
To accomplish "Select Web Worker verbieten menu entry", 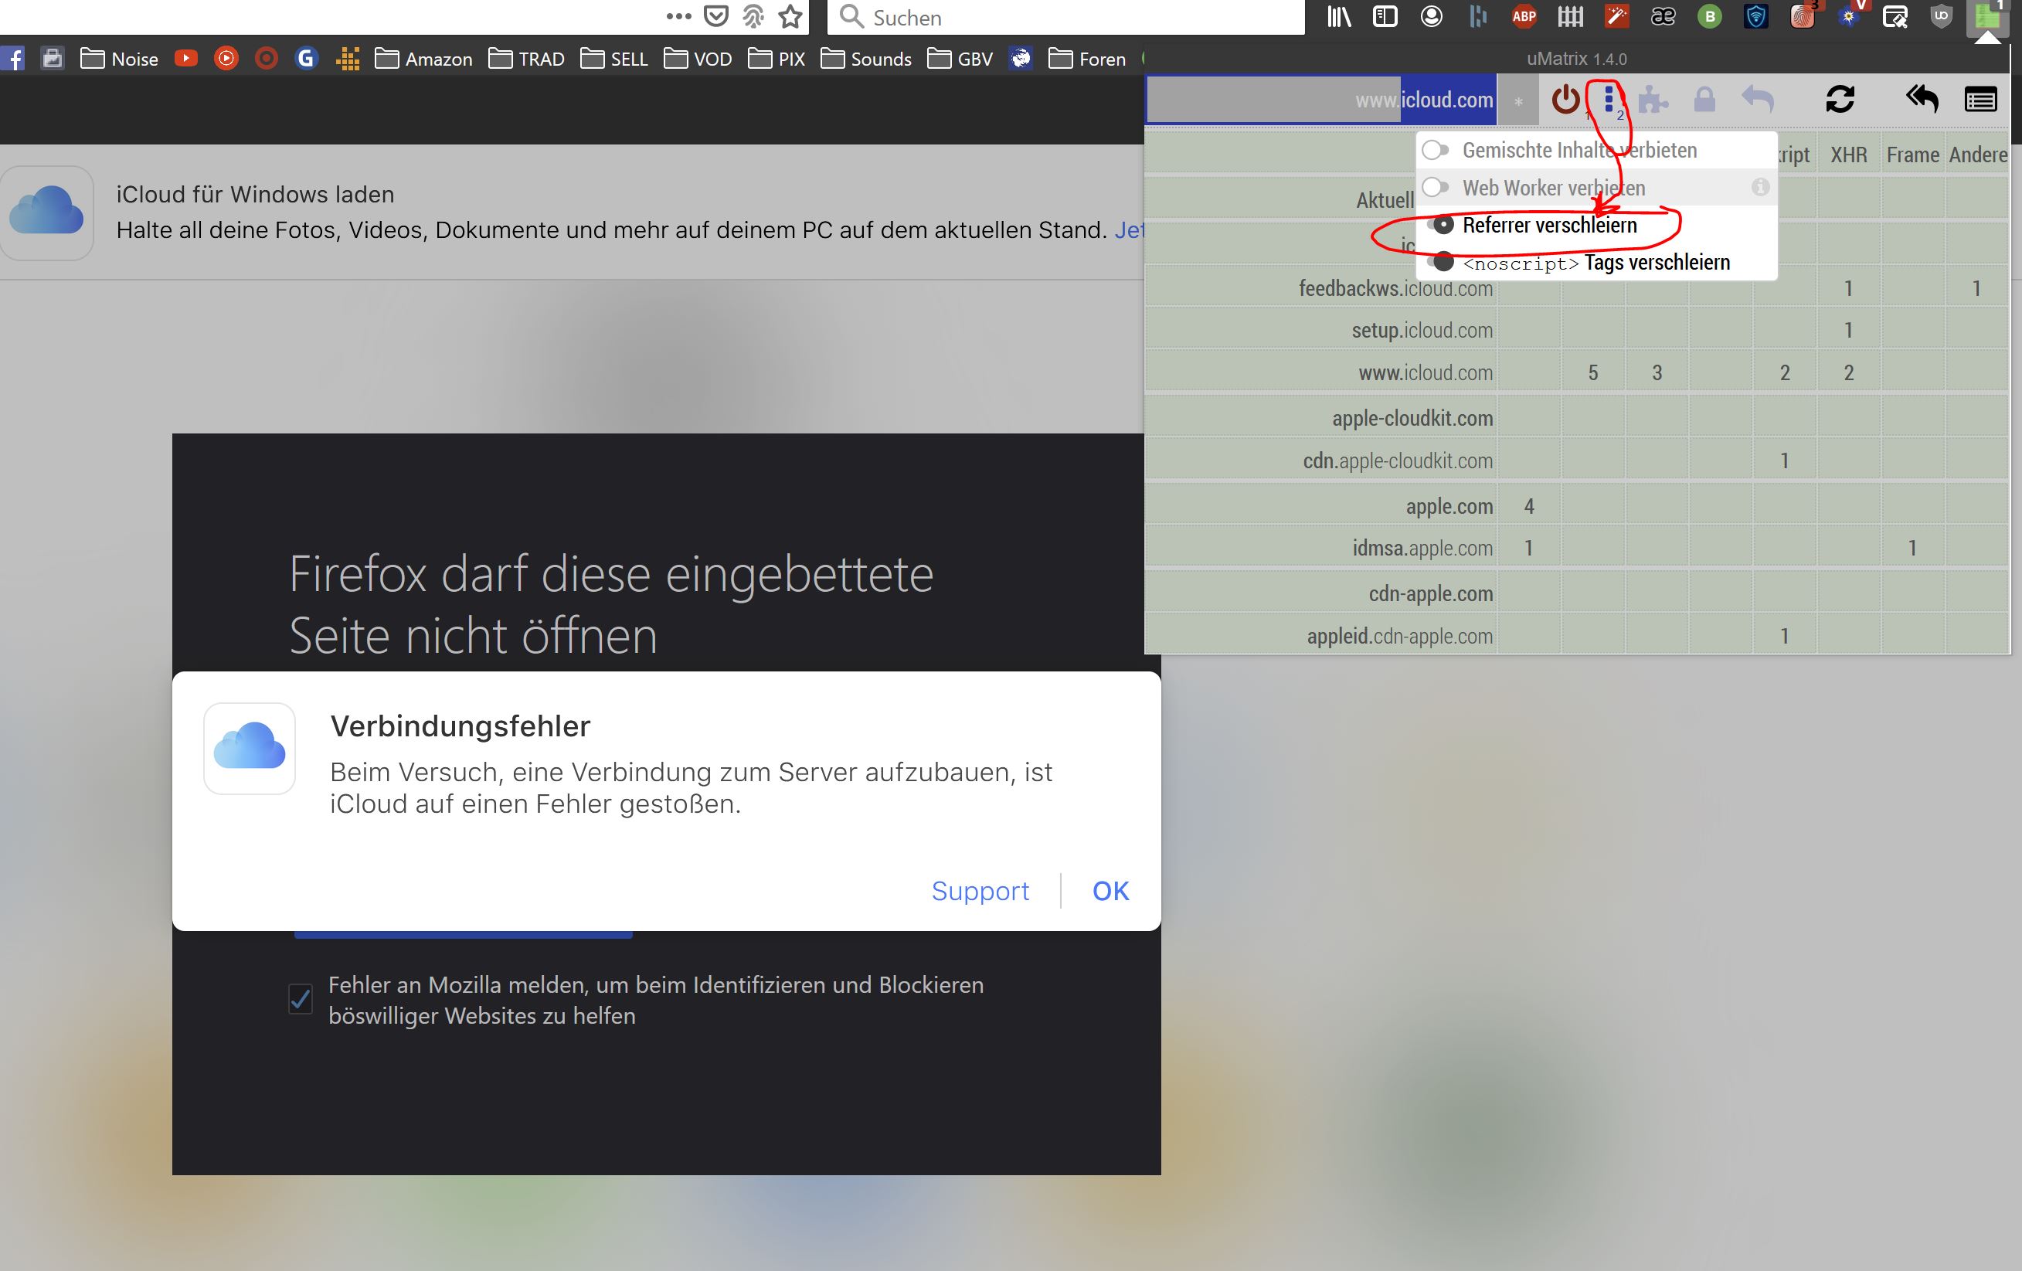I will [1554, 188].
